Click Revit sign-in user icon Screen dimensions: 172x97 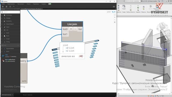point(148,1)
